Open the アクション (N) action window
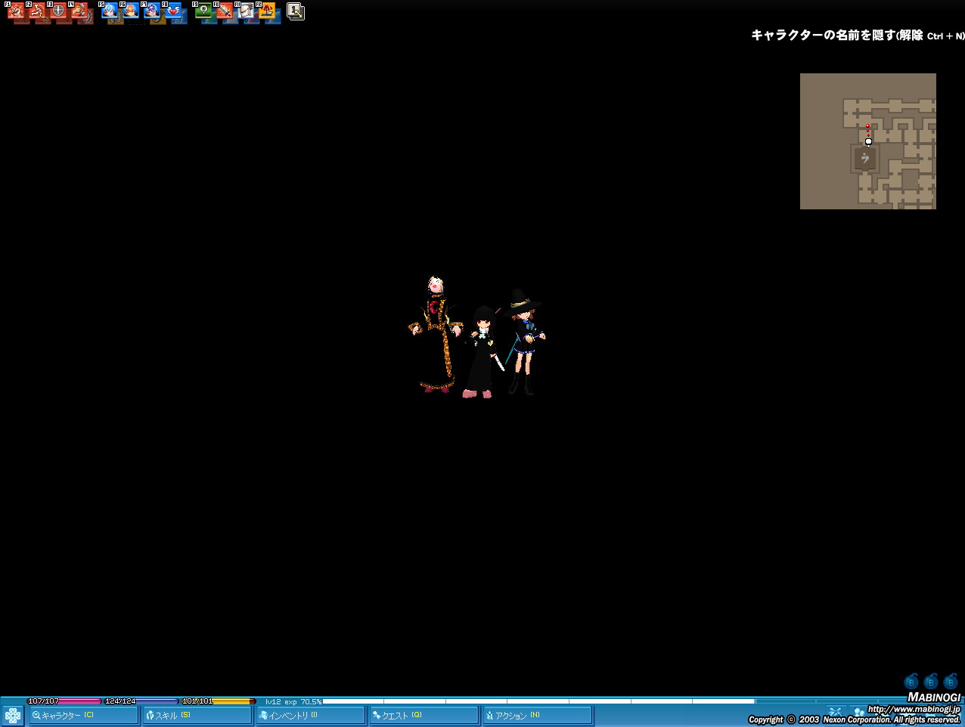 [x=538, y=715]
